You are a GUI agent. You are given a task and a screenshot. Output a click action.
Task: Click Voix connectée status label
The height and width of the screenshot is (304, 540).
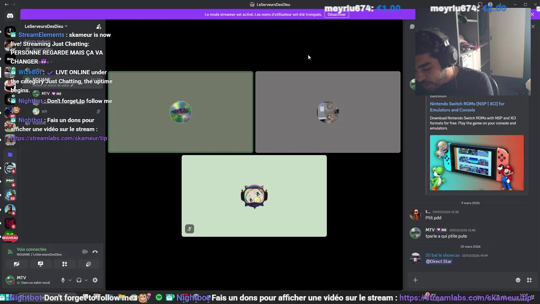[32, 249]
